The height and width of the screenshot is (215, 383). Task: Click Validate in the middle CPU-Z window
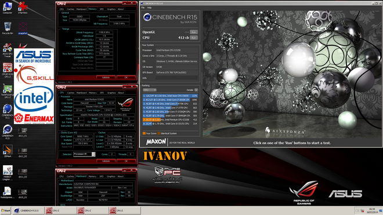click(106, 161)
